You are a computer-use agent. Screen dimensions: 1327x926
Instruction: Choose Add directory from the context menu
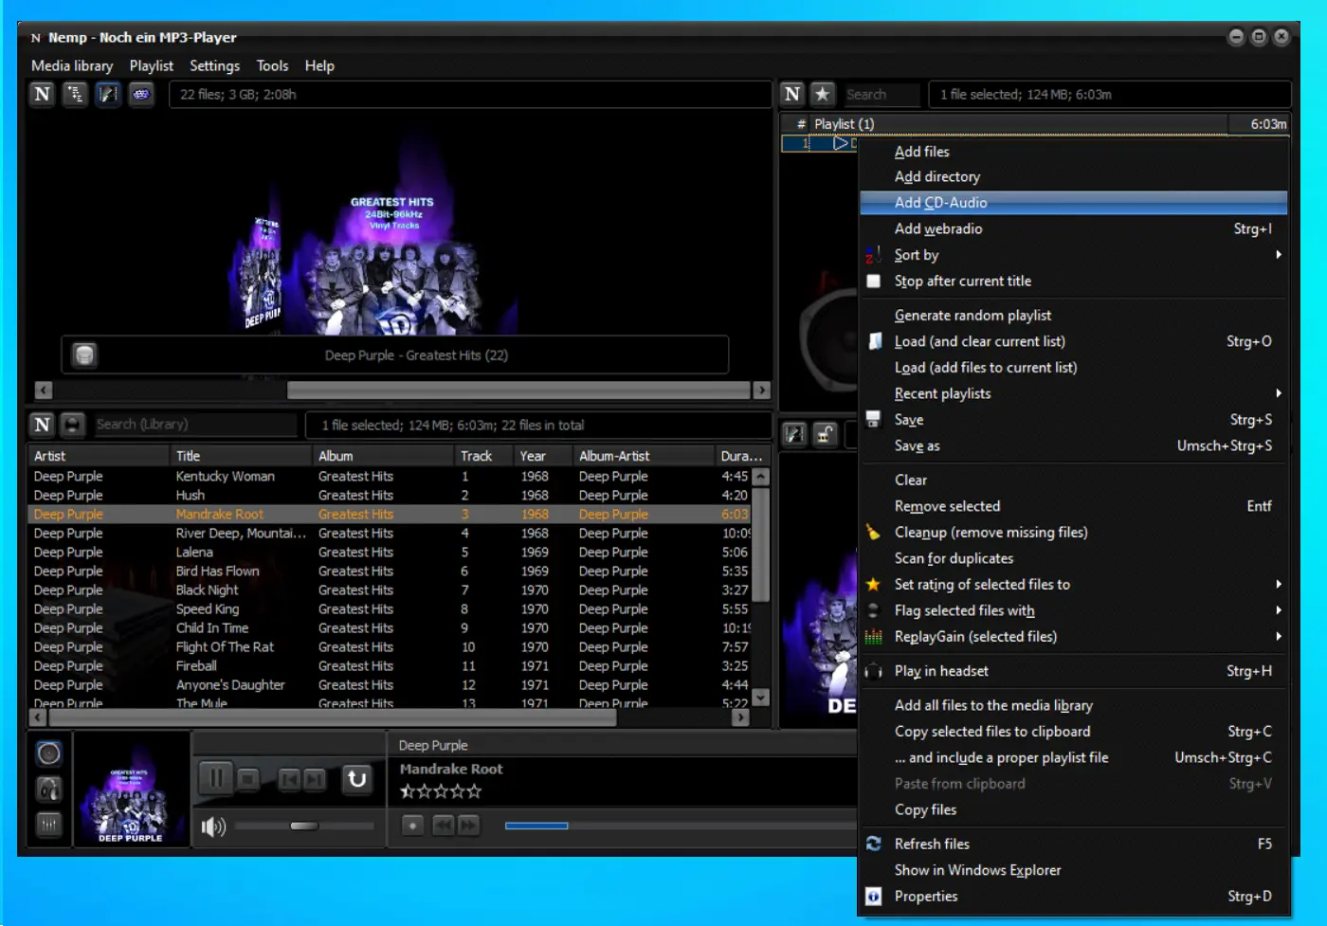[1074, 177]
